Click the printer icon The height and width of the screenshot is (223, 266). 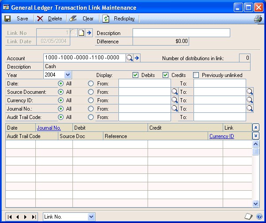pos(258,19)
